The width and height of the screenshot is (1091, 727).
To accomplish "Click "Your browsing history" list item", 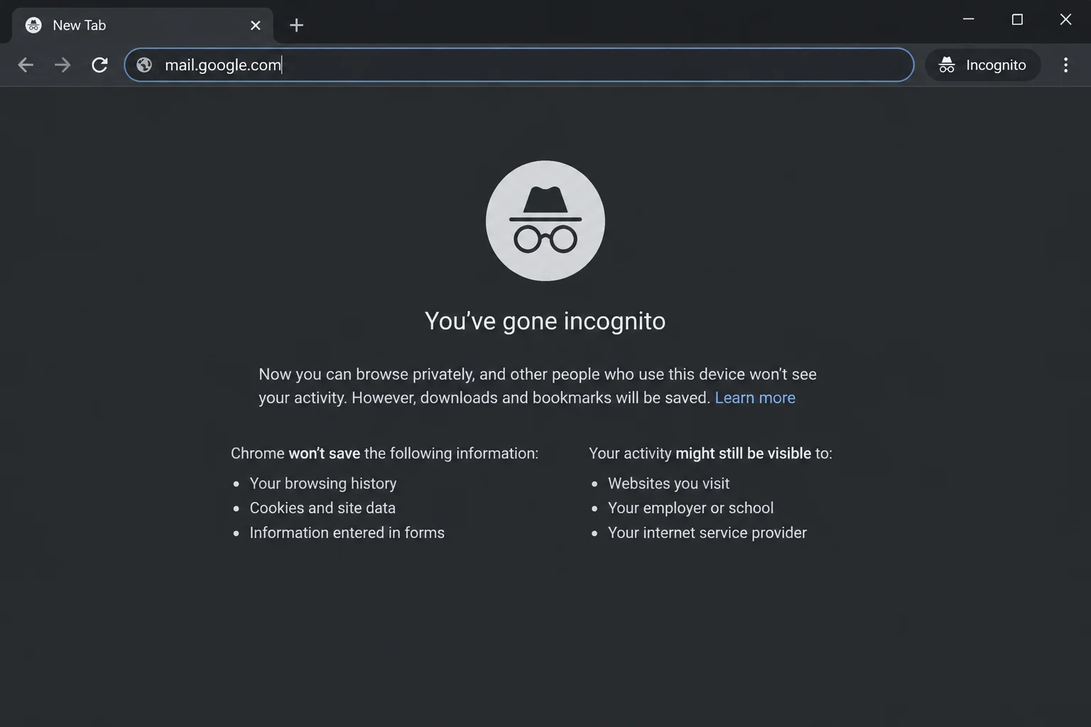I will (323, 483).
